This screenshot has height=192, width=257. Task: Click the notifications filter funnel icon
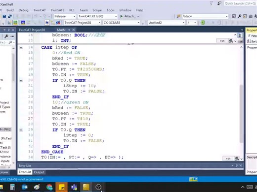(x=212, y=3)
